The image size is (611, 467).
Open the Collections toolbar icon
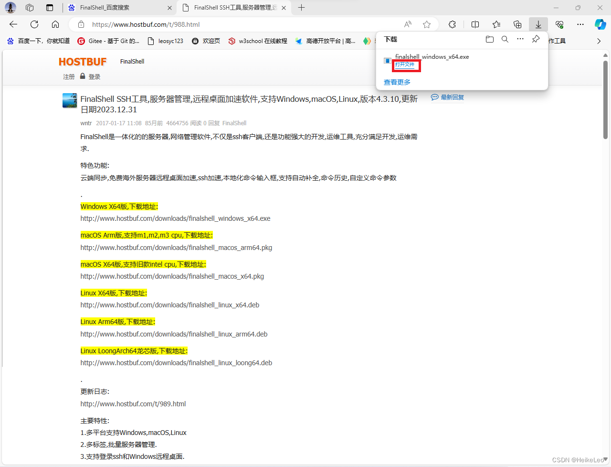517,24
